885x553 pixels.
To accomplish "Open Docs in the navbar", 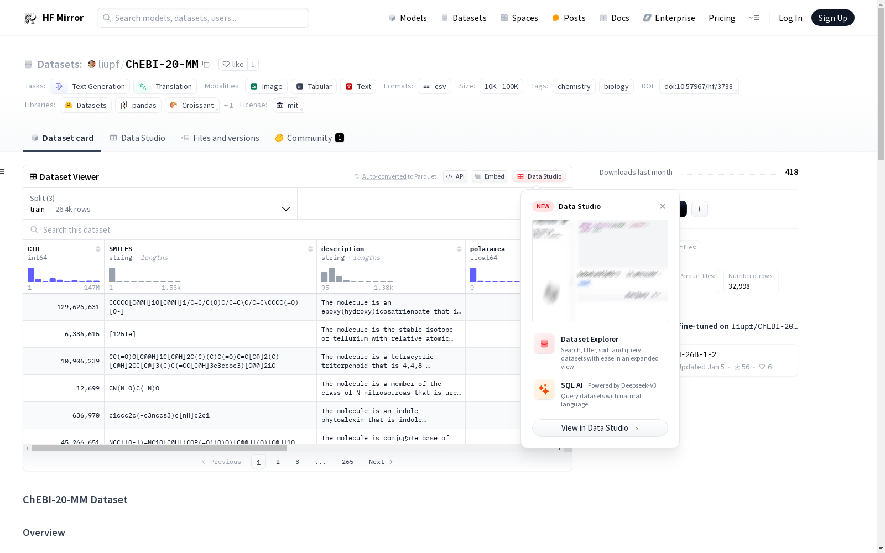I will [x=615, y=18].
